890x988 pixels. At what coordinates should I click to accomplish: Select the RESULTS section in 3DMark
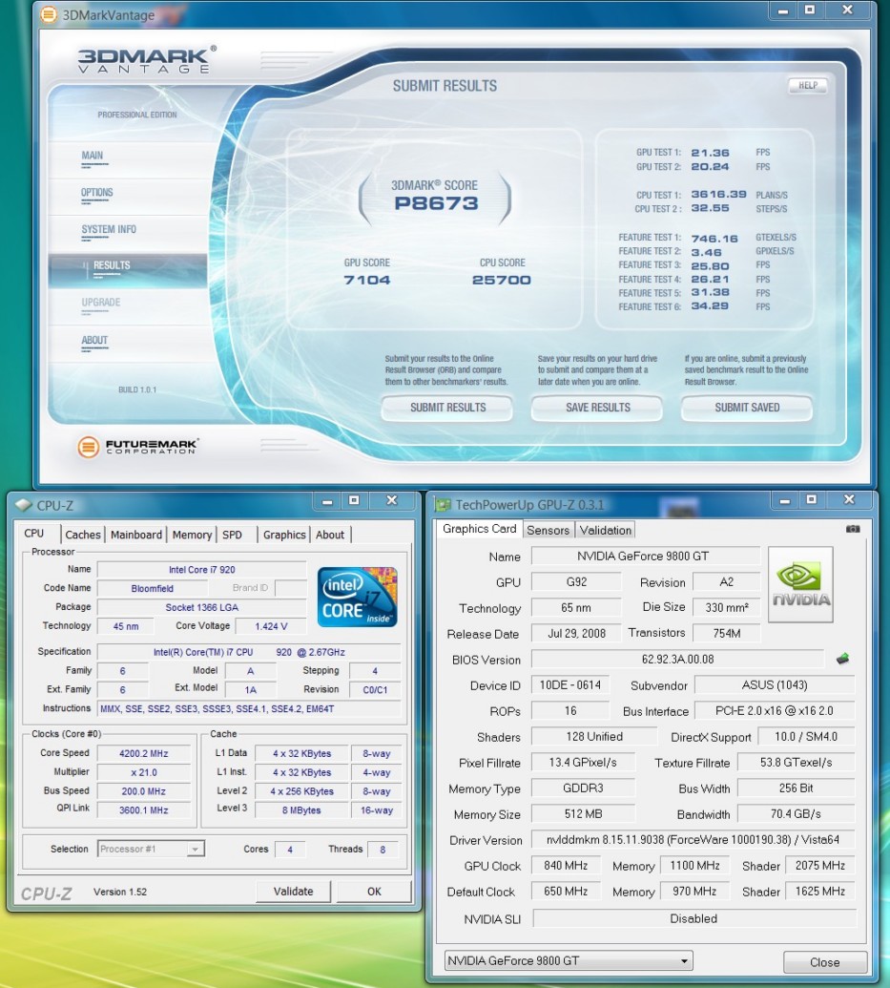[127, 270]
